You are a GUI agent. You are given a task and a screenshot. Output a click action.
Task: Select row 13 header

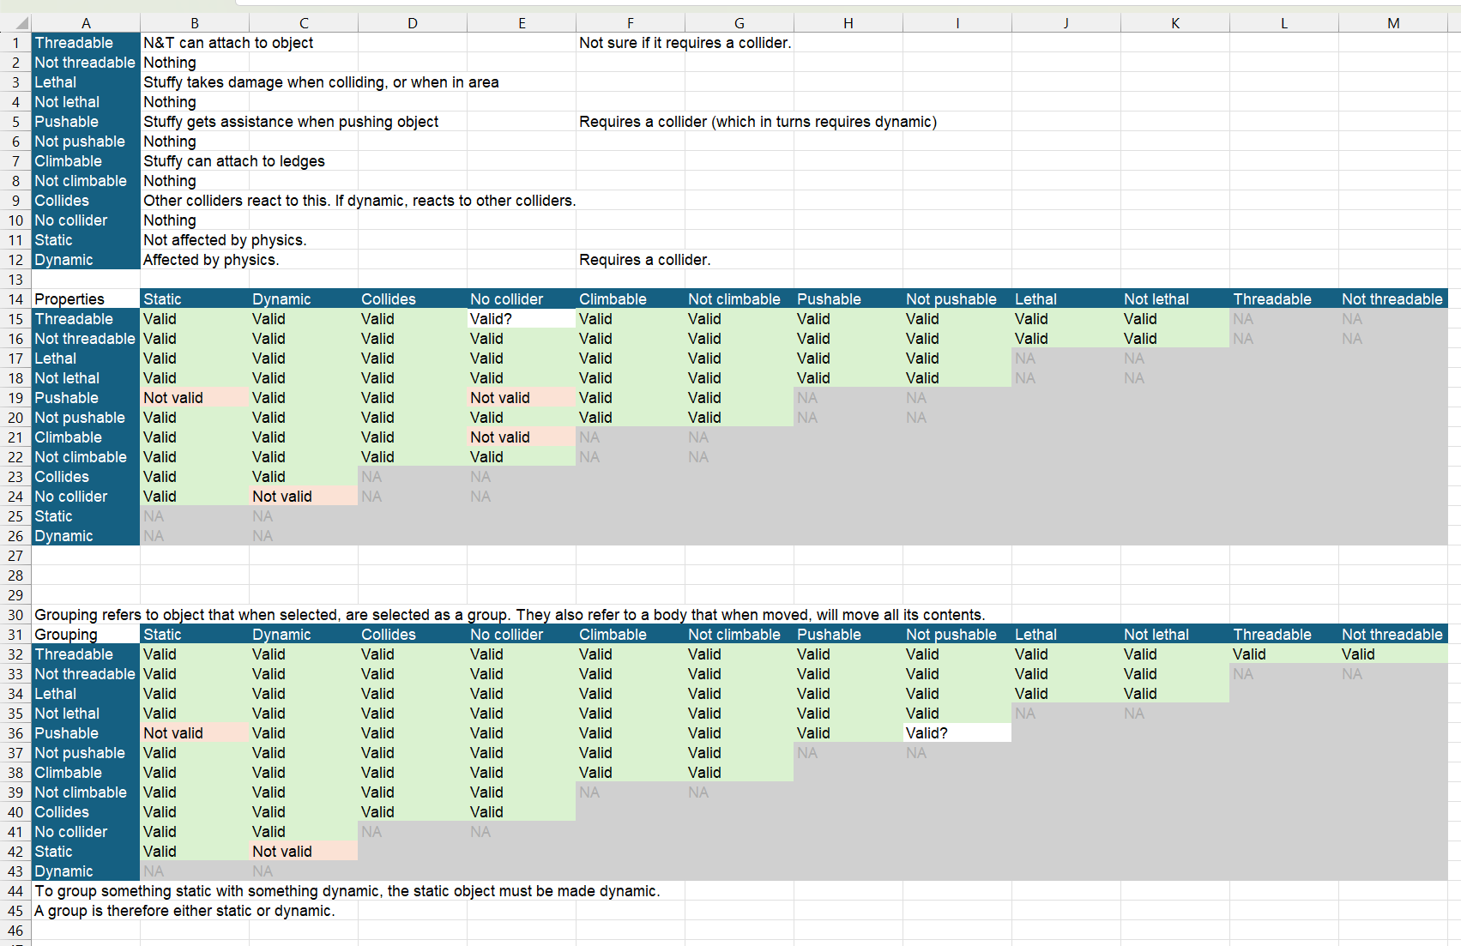(x=15, y=280)
